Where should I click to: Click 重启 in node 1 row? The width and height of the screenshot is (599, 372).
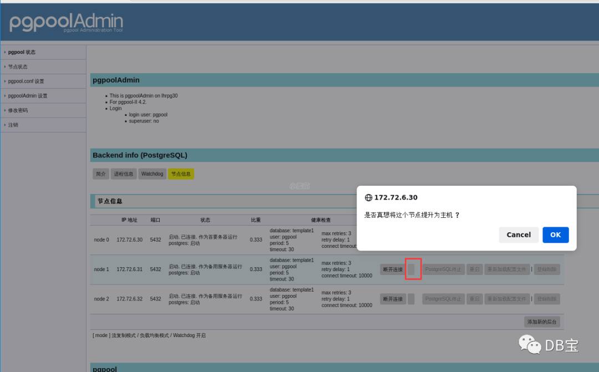click(474, 269)
